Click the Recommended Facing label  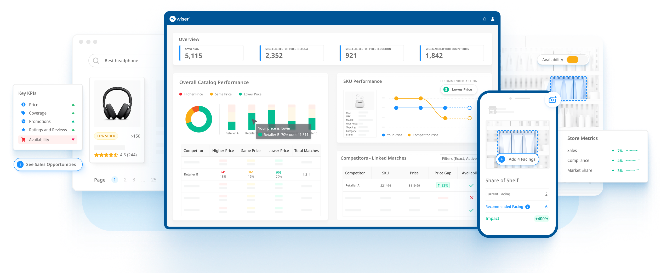[504, 207]
